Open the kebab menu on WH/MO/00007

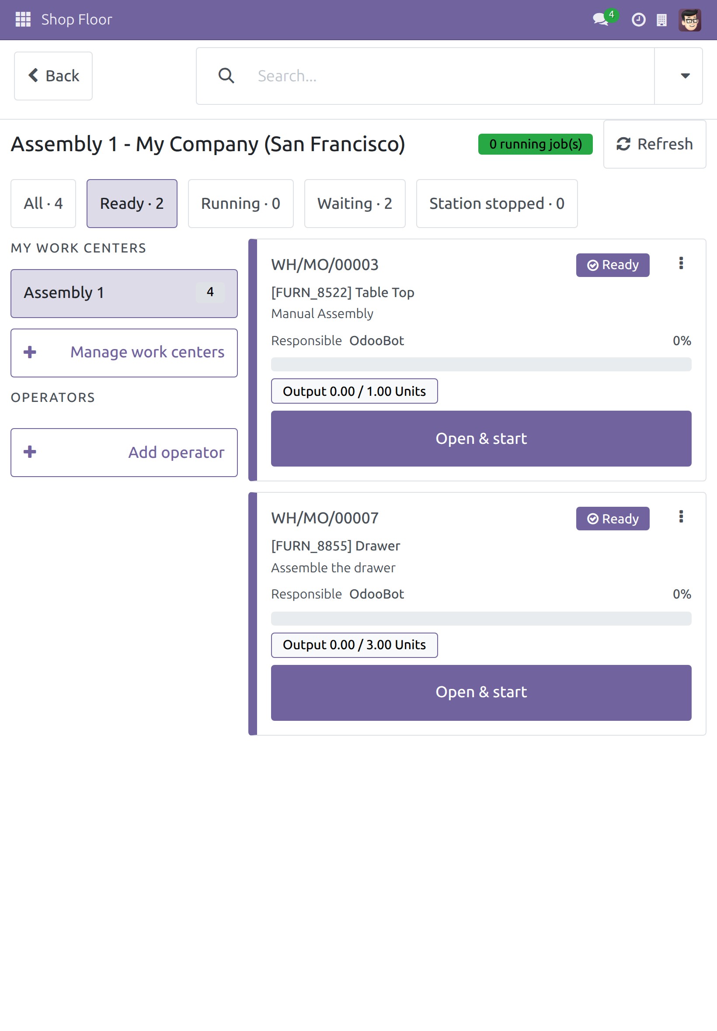[x=681, y=517]
